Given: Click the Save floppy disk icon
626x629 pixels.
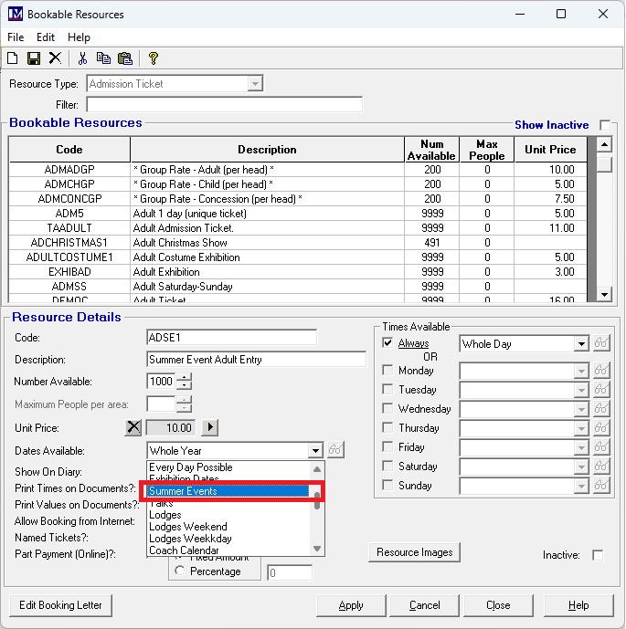Looking at the screenshot, I should 34,58.
